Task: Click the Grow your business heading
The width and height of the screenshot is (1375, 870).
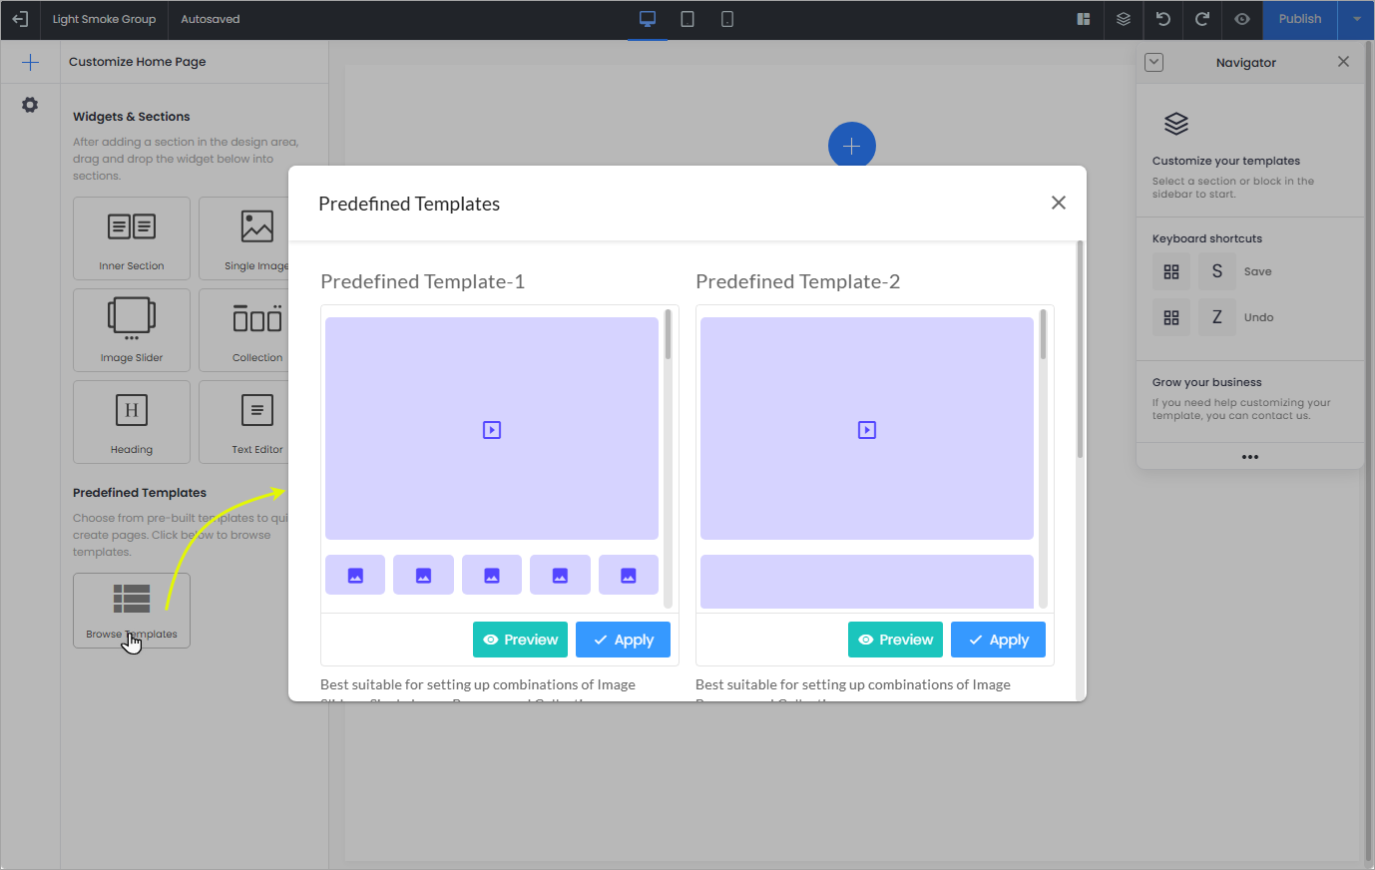Action: [x=1207, y=382]
